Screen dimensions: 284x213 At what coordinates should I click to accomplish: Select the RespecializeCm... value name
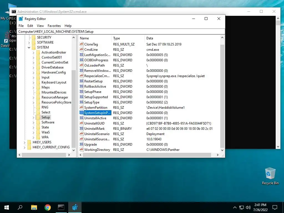(97, 76)
